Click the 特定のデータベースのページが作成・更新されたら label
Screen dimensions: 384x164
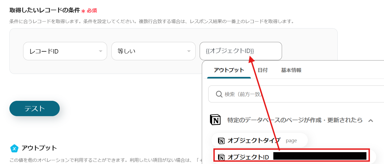pos(295,120)
